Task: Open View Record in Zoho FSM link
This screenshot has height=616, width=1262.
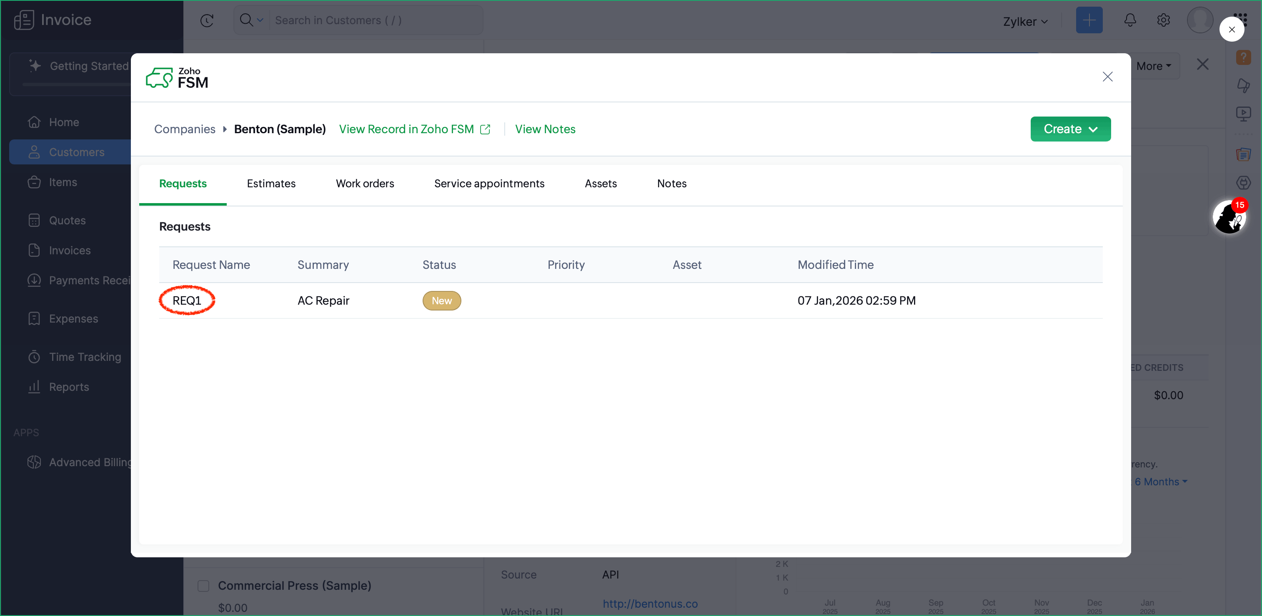Action: (x=414, y=129)
